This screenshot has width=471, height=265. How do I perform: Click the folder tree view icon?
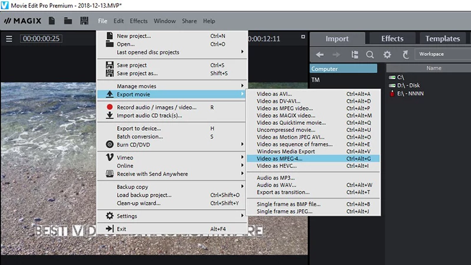coord(355,54)
